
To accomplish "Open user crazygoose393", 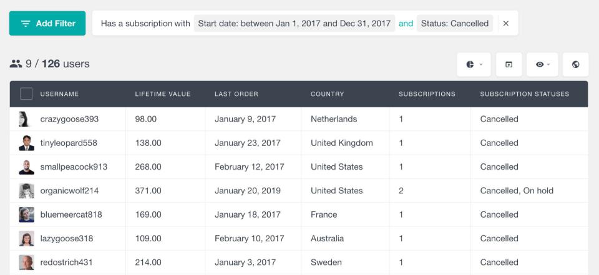I will 69,119.
